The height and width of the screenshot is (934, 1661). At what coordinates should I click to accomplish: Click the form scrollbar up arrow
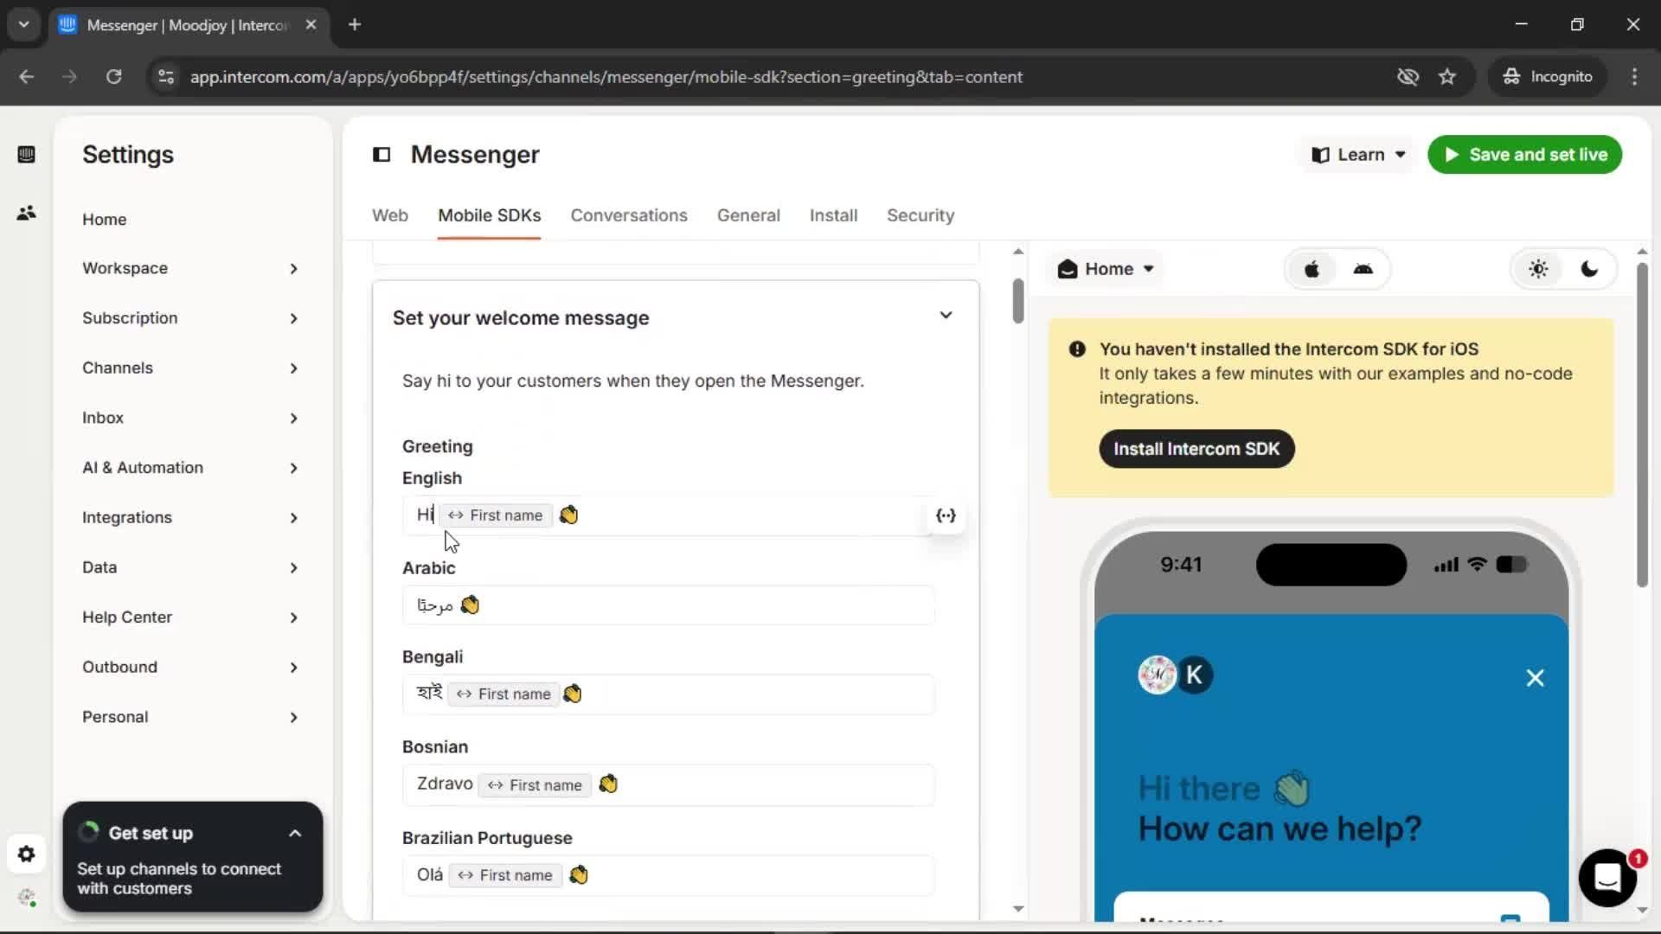(x=1018, y=252)
